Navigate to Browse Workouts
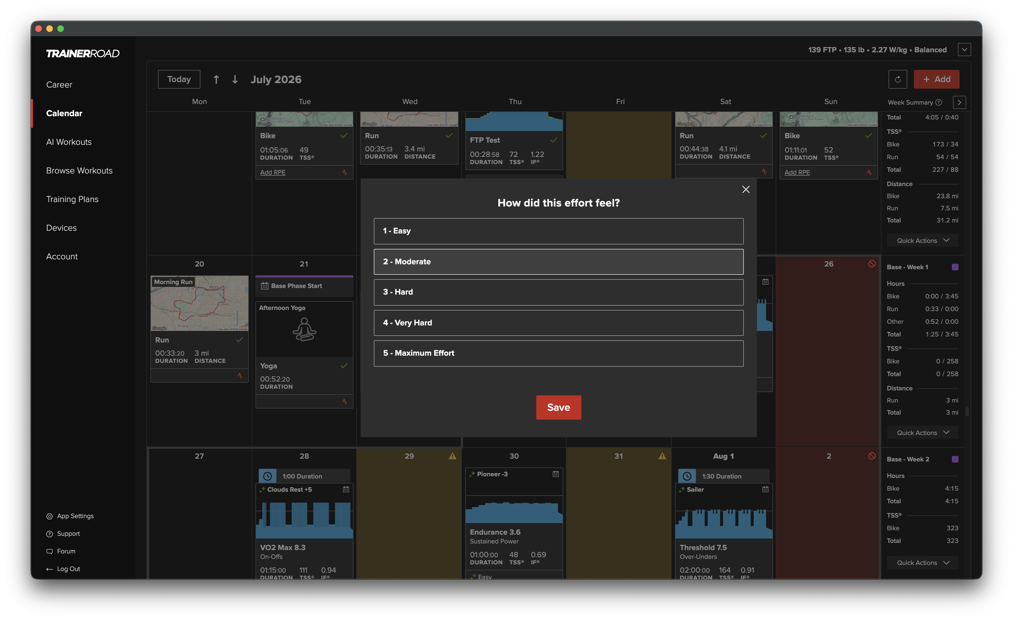Screen dimensions: 1013x620 tap(79, 171)
